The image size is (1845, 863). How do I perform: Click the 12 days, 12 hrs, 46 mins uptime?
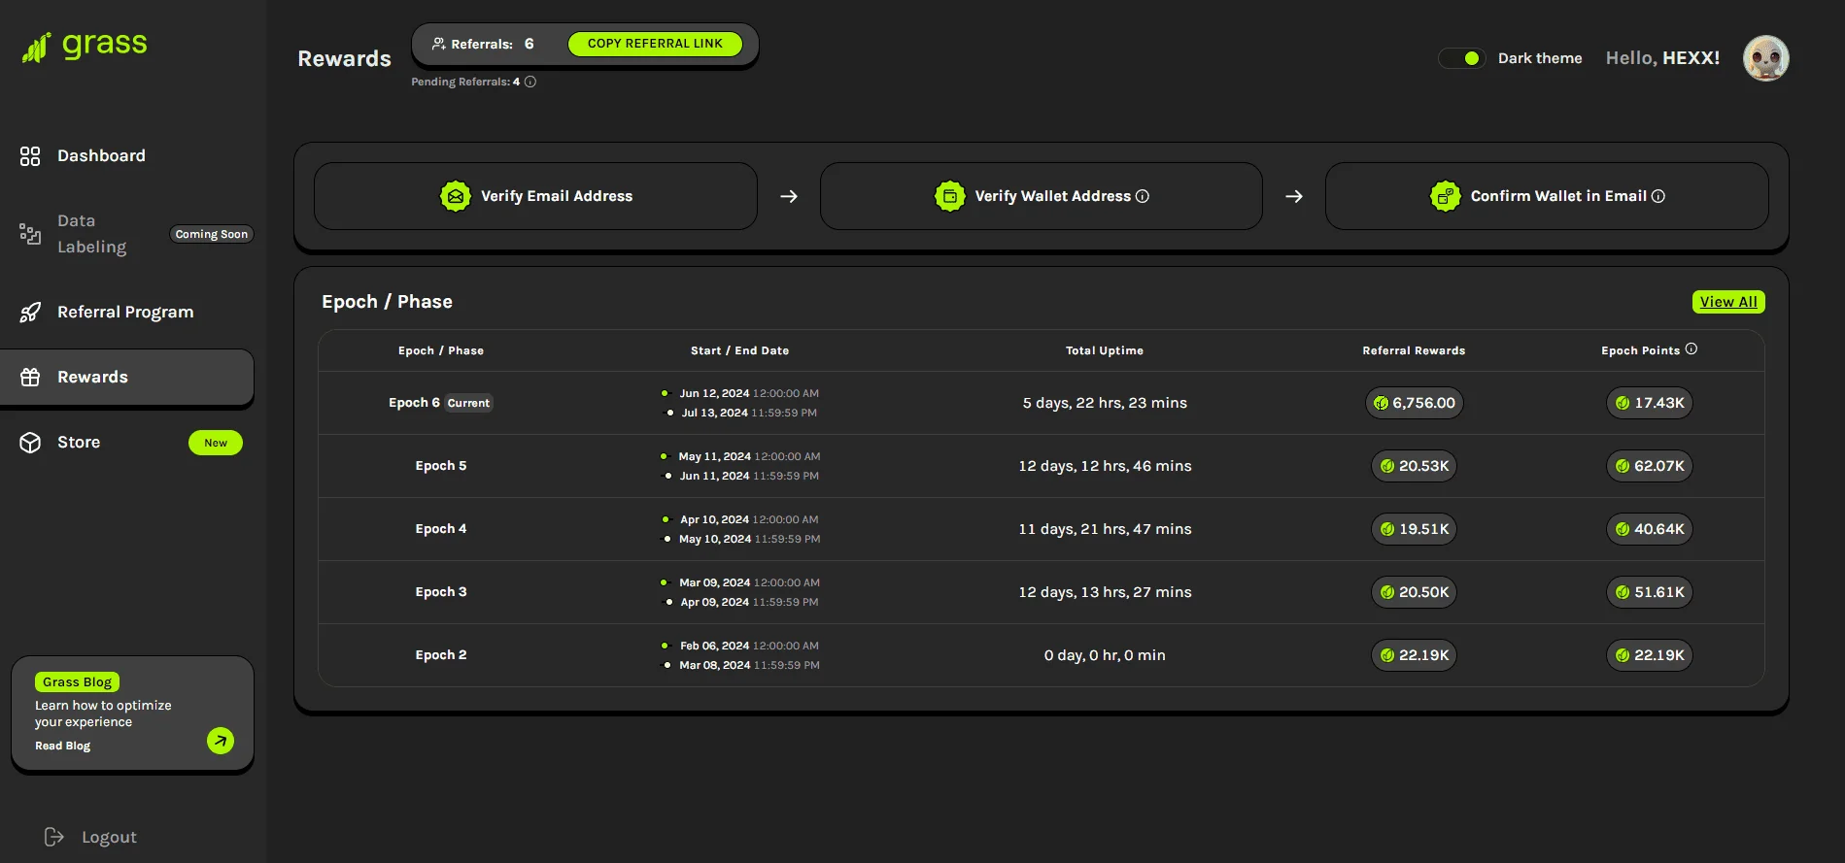[1105, 466]
